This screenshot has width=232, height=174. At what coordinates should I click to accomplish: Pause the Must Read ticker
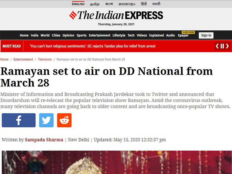[x=222, y=46]
